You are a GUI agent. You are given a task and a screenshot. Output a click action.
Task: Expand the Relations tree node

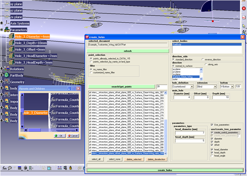(x=2, y=69)
